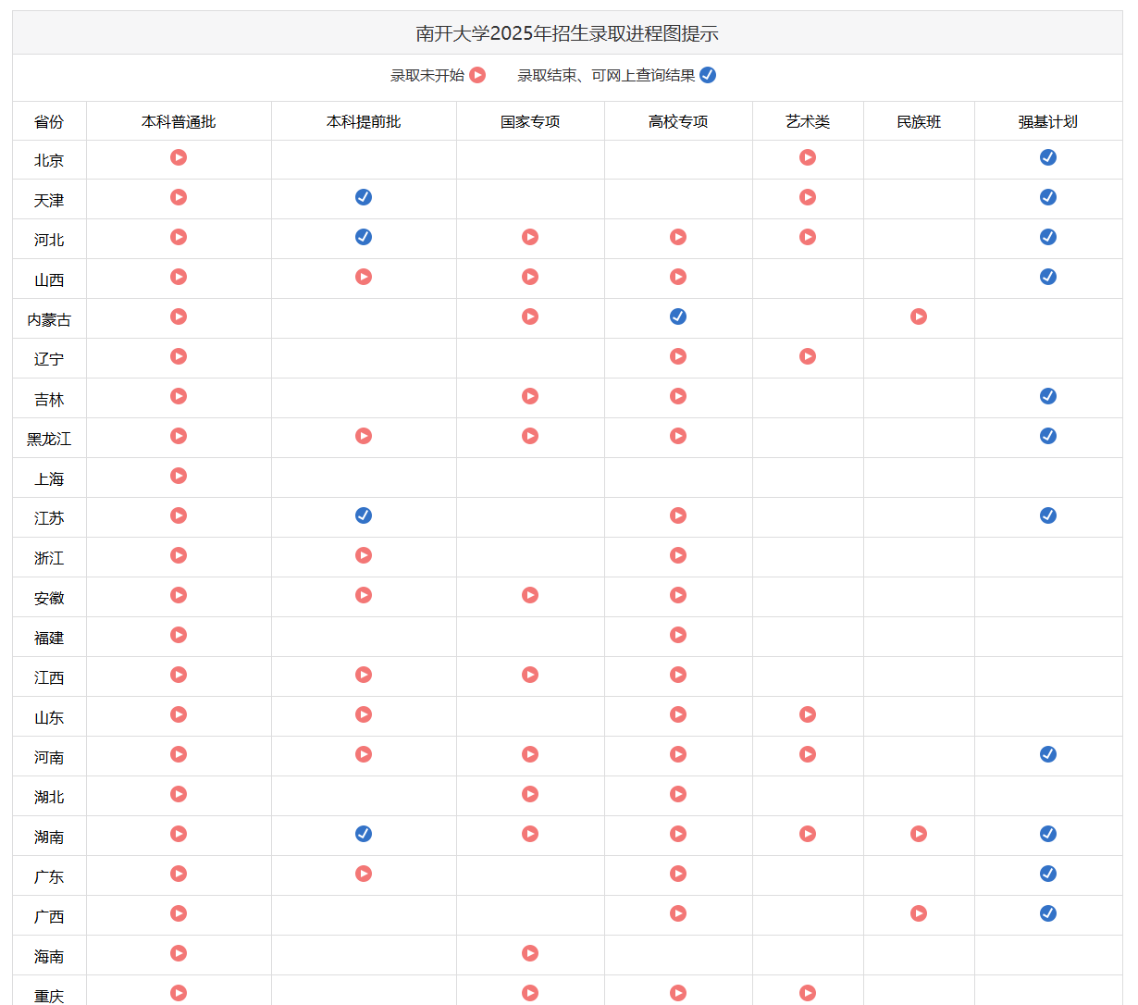Click 河南 强基计划 blue check icon
This screenshot has width=1138, height=1005.
(1048, 754)
